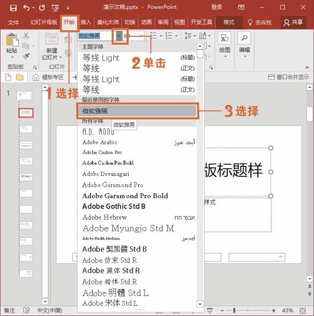The width and height of the screenshot is (314, 316).
Task: Click 窗口合并显示 button
Action: [289, 77]
